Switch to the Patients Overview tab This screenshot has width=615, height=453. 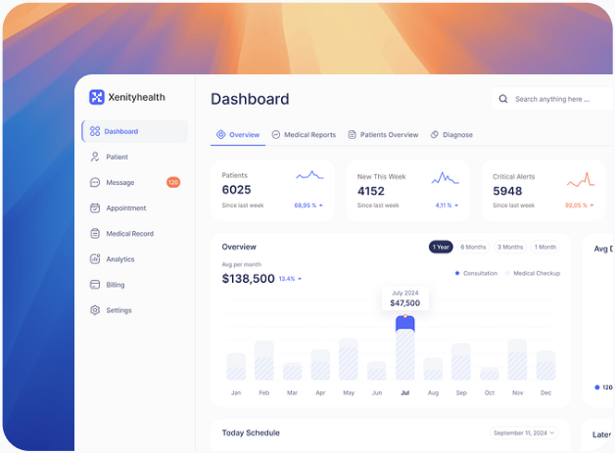383,135
